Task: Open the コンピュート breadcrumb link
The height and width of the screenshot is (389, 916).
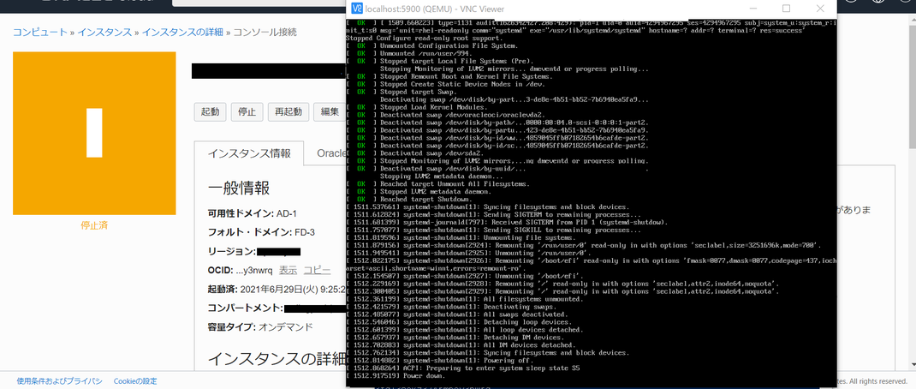Action: [x=40, y=33]
